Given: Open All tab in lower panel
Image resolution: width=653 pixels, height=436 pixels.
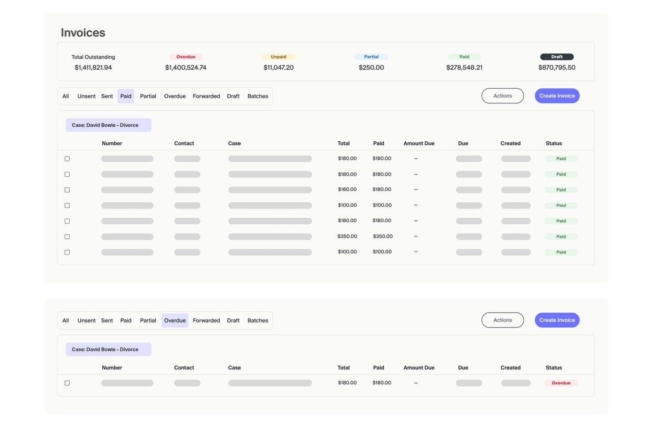Looking at the screenshot, I should (x=66, y=321).
